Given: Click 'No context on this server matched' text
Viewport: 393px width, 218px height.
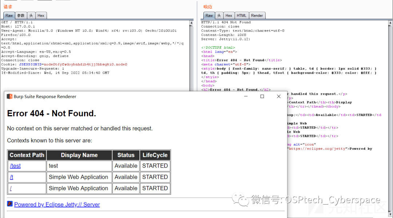Looking at the screenshot, I should click(x=80, y=128).
